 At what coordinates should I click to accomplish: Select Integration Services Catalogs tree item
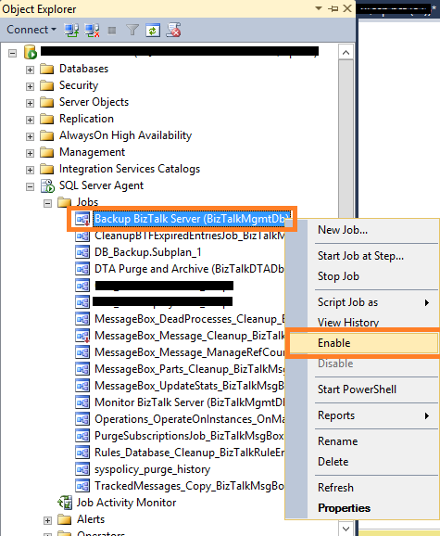[x=130, y=169]
